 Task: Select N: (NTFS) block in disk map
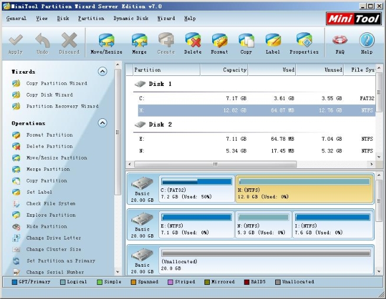(263, 224)
